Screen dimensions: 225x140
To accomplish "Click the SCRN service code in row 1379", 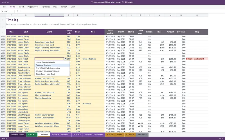I will coord(69,118).
